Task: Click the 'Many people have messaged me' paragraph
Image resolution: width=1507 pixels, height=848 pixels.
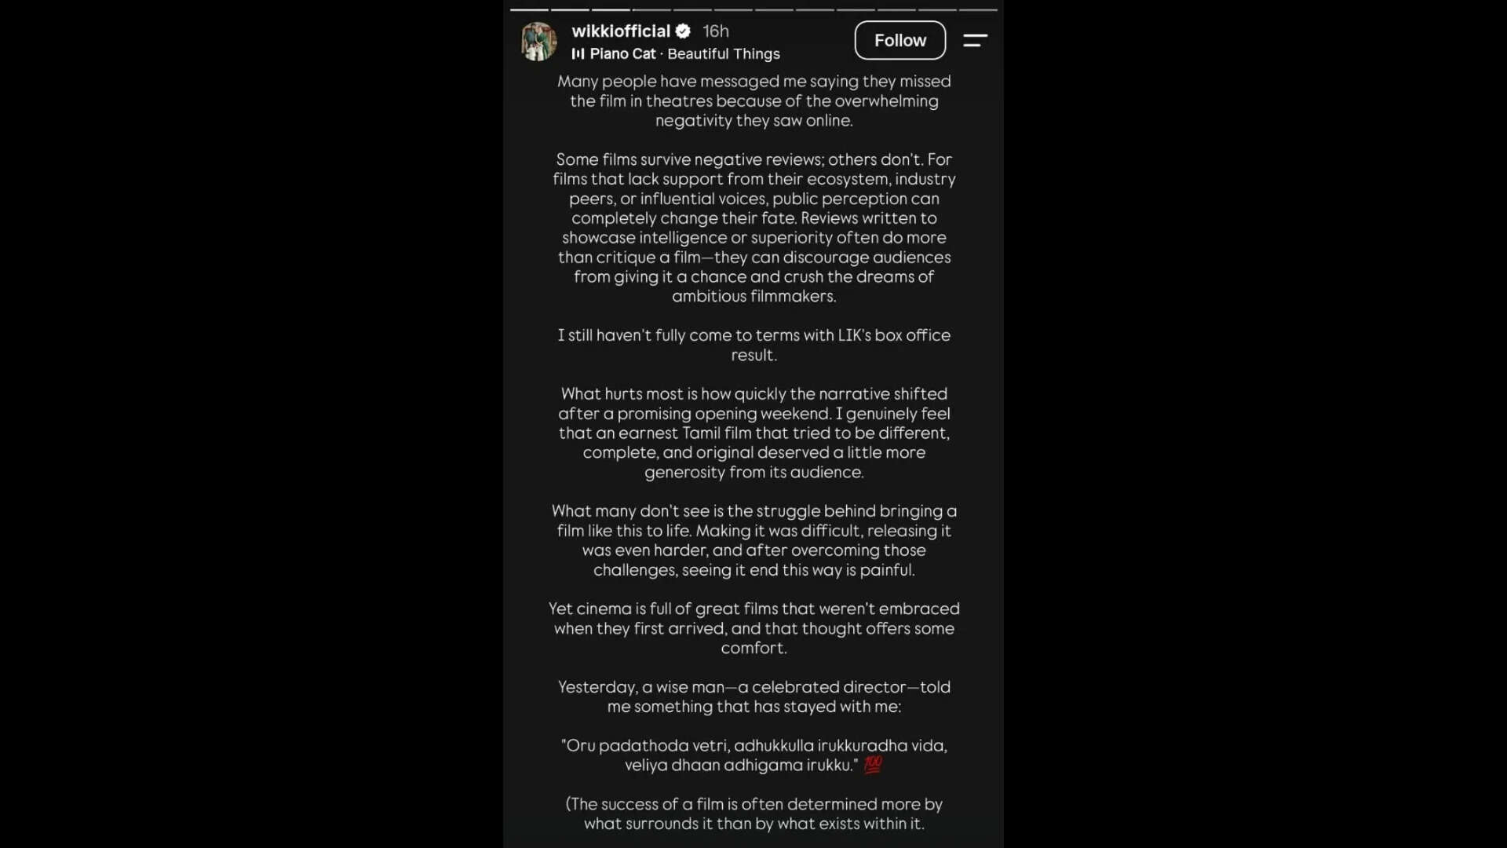Action: 753,101
